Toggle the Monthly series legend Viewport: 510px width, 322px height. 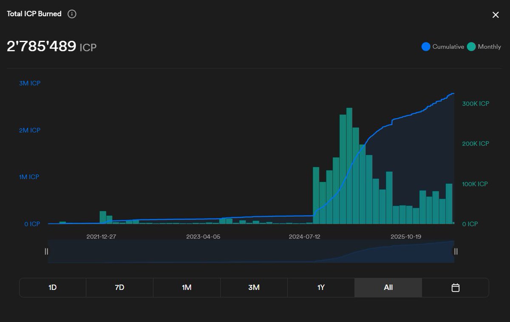(484, 47)
